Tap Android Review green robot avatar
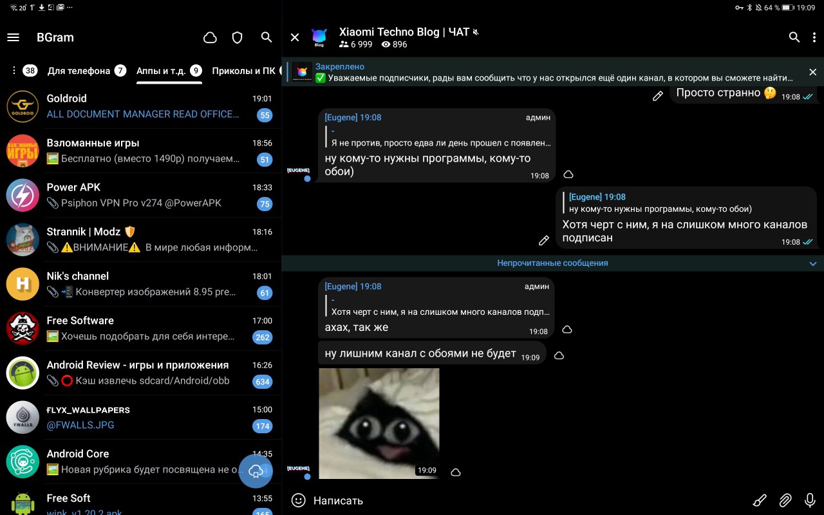 coord(23,373)
